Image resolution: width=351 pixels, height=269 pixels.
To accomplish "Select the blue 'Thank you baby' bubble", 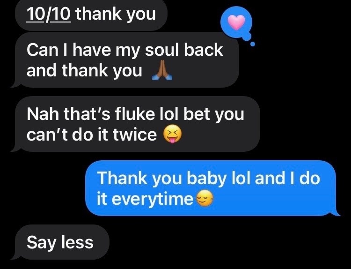I will 212,188.
